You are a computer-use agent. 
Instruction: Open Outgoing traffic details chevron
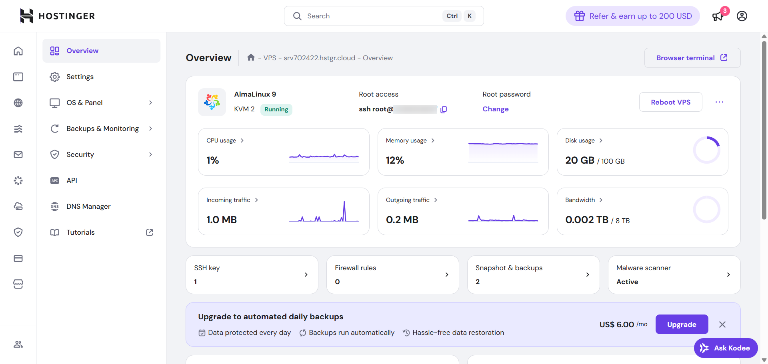pos(436,200)
